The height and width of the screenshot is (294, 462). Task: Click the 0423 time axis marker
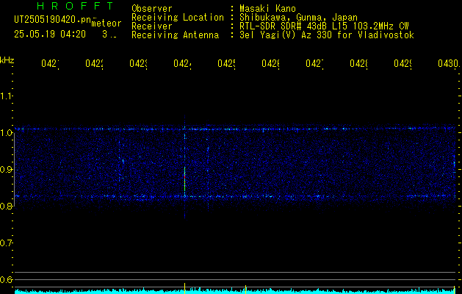[138, 64]
